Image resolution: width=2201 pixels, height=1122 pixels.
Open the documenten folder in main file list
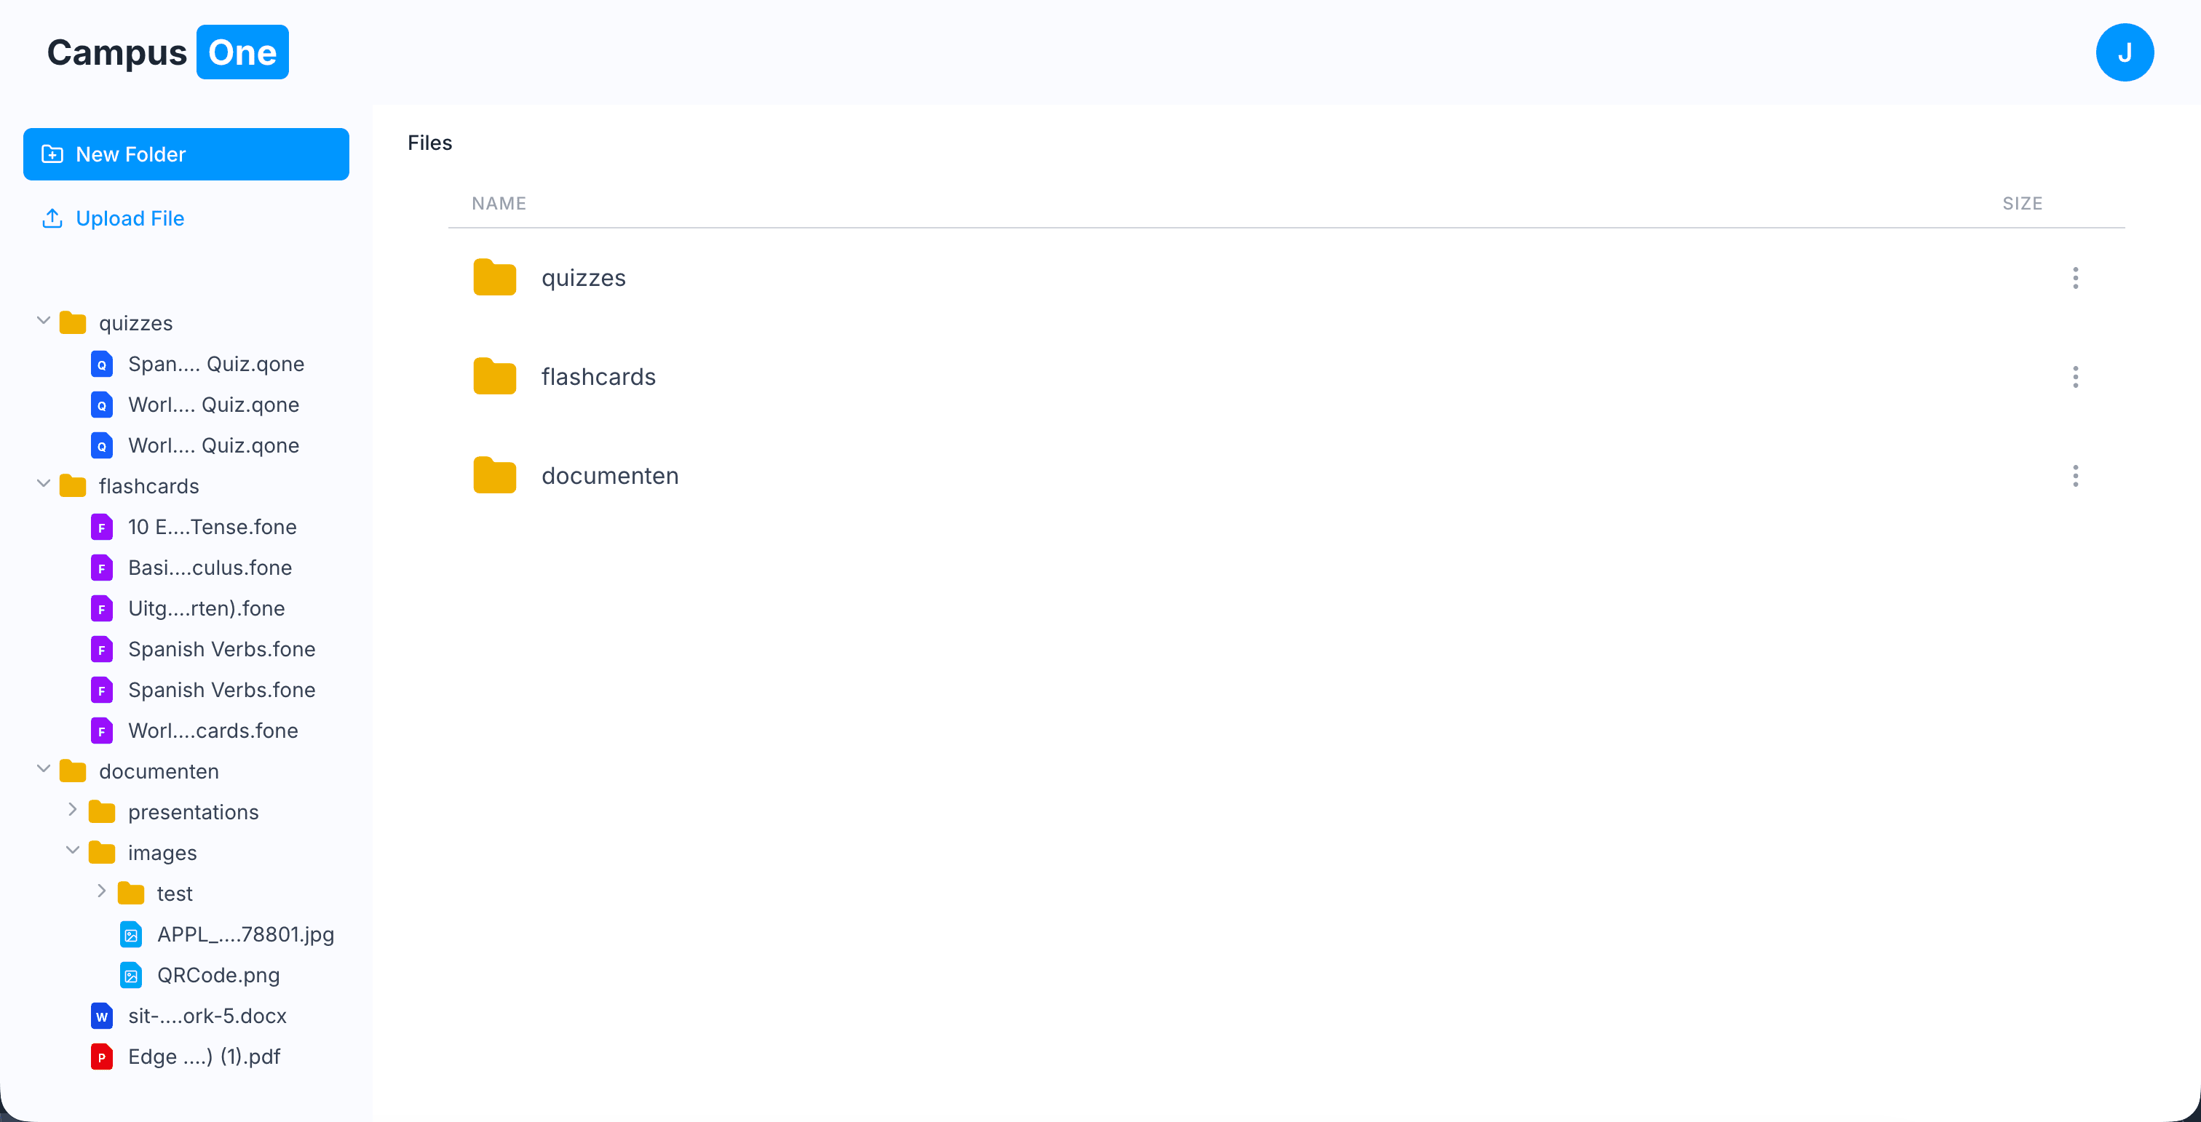pos(609,476)
